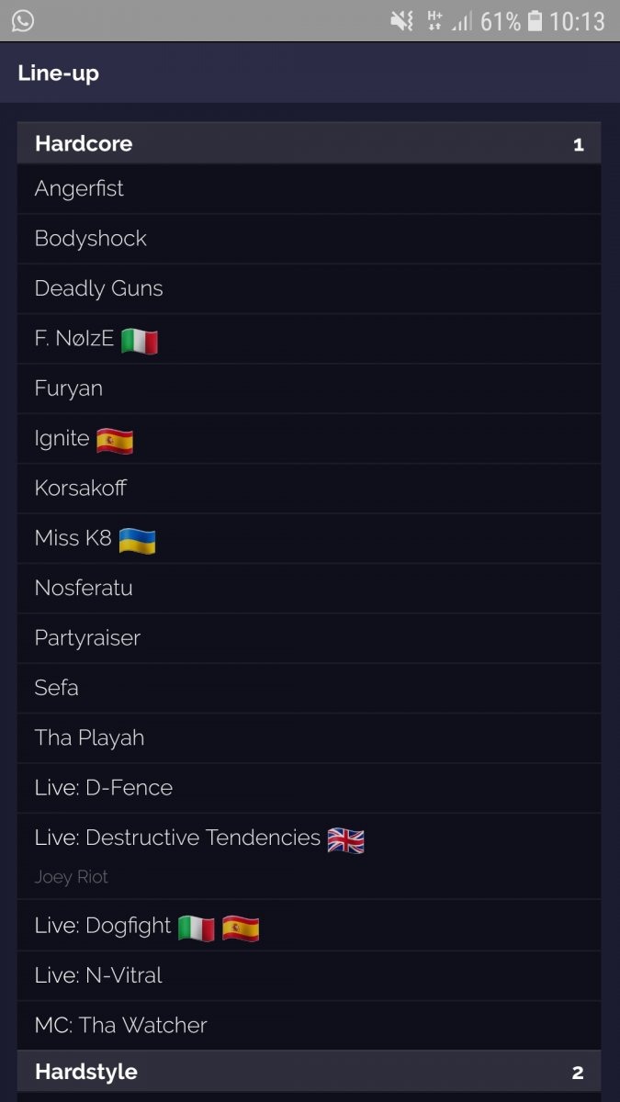Tap the Ukrainian flag beside Miss K8
Viewport: 620px width, 1102px height.
pyautogui.click(x=137, y=540)
